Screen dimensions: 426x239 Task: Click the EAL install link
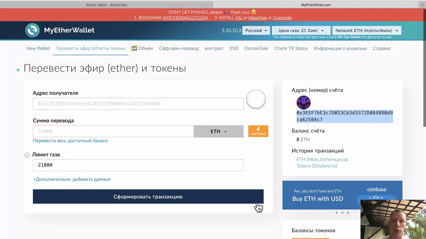[239, 18]
